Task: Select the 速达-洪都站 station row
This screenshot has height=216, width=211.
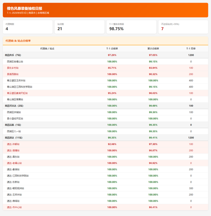Action: click(x=105, y=144)
